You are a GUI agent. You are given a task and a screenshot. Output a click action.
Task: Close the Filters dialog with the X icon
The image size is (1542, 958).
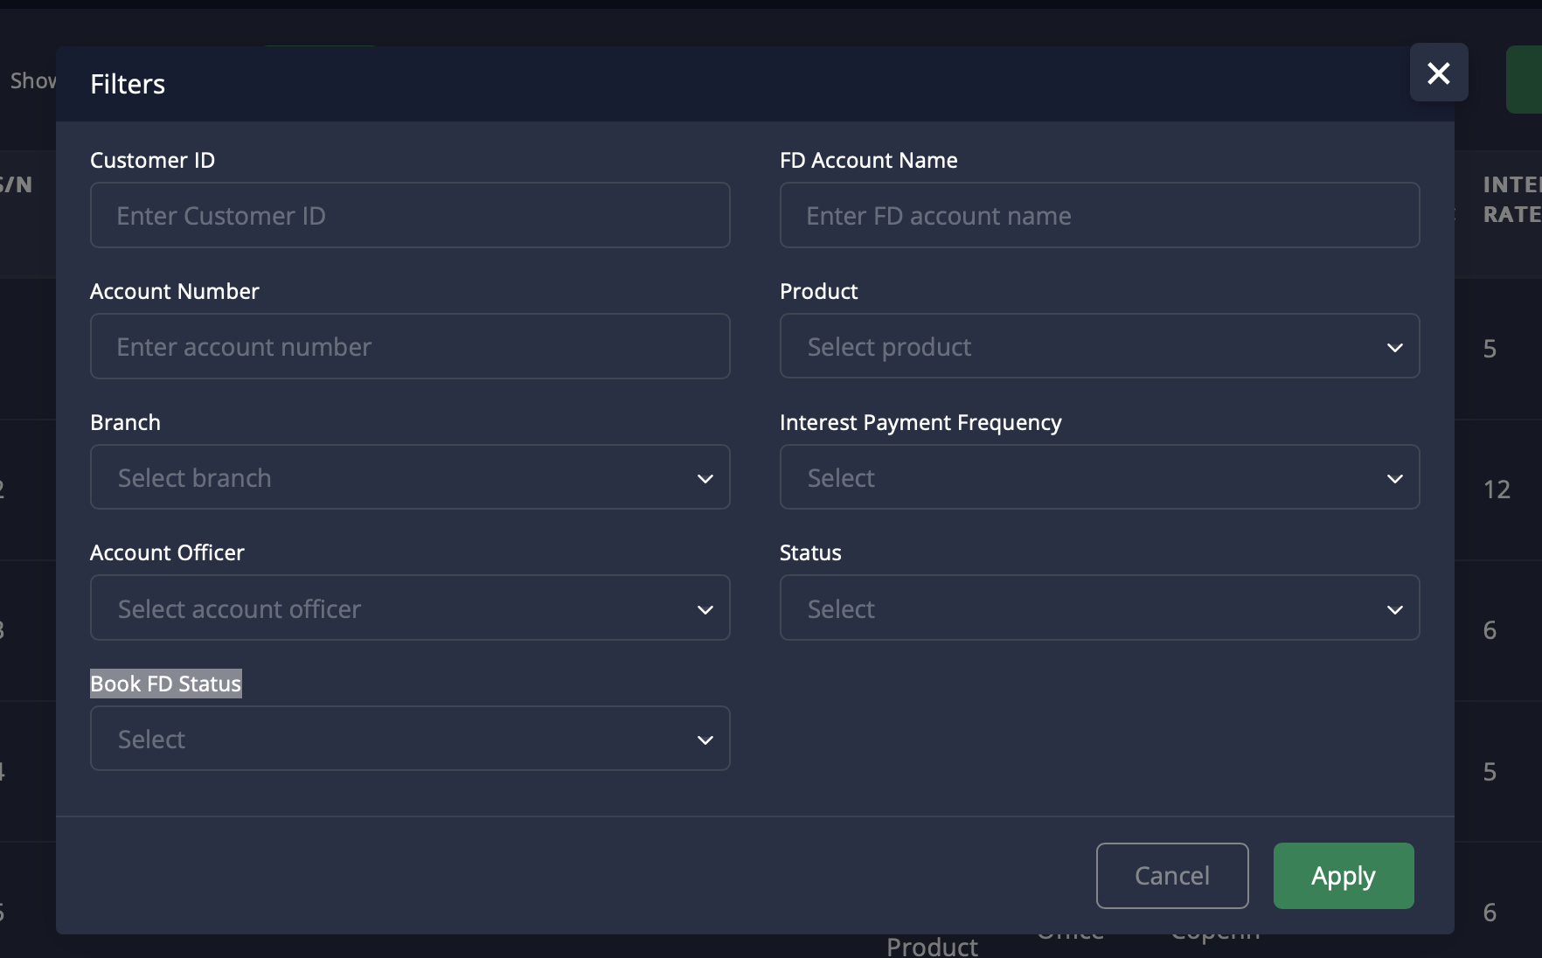click(x=1438, y=73)
